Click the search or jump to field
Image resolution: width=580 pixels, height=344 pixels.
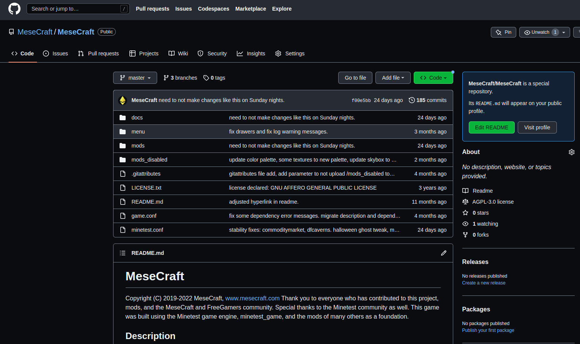78,9
